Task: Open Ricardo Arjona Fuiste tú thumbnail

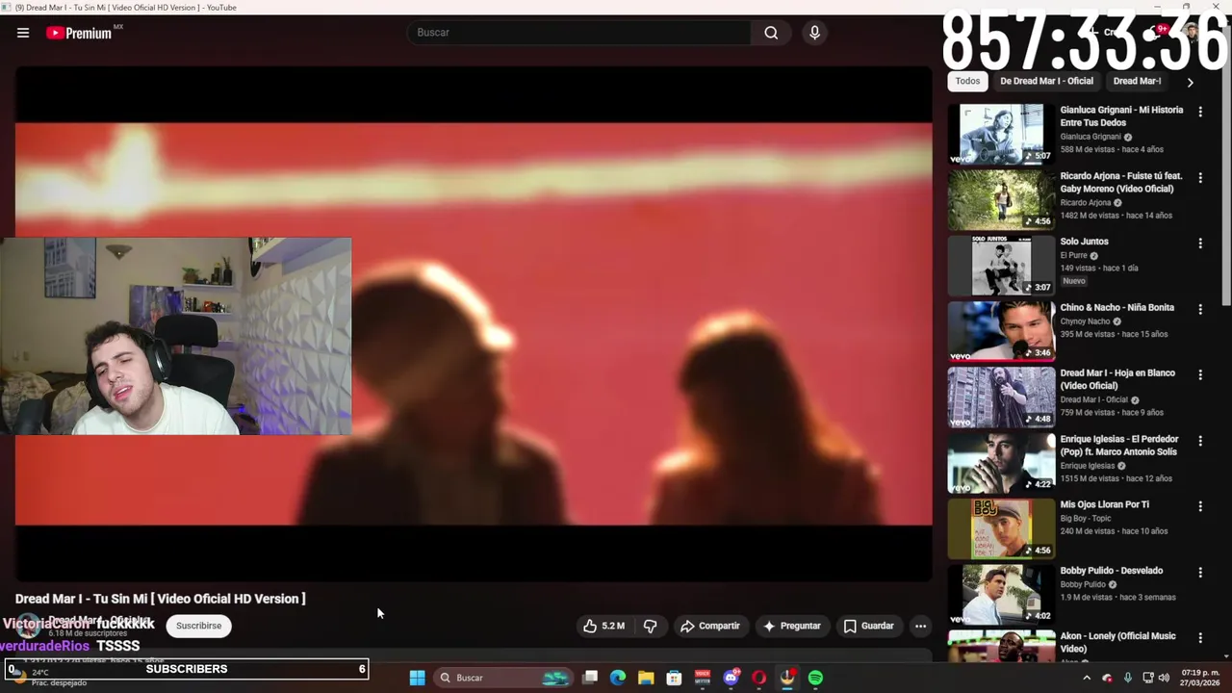Action: point(1001,199)
